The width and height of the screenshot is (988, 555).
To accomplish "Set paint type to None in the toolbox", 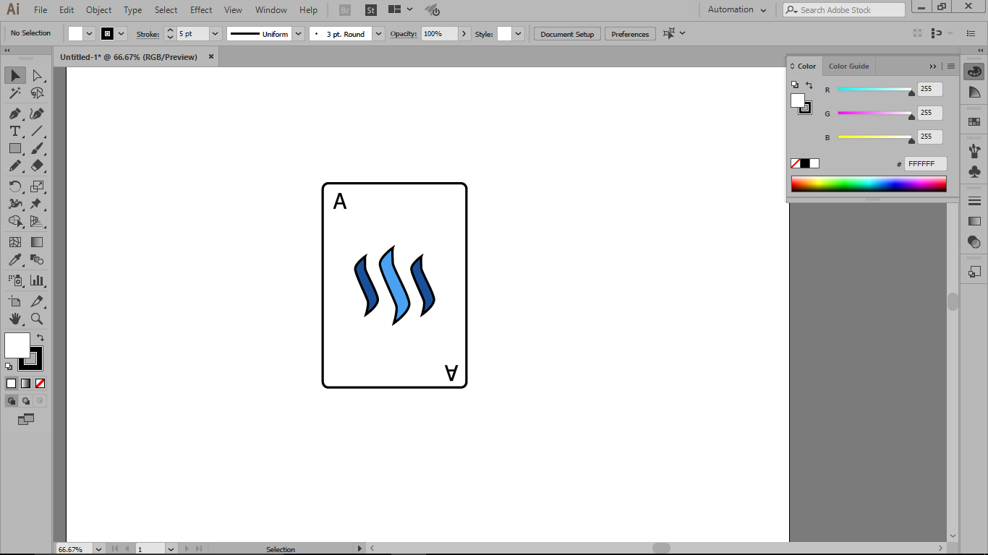I will click(41, 384).
